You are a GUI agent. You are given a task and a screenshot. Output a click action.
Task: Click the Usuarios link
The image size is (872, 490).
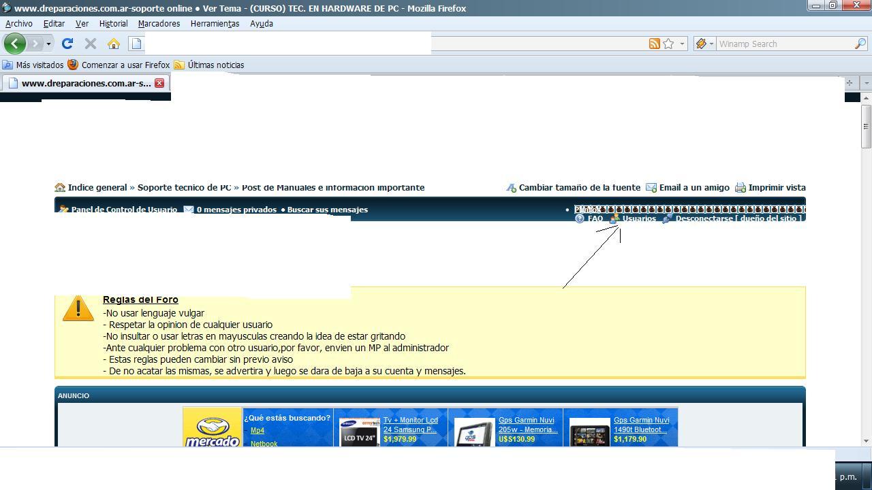(x=638, y=219)
